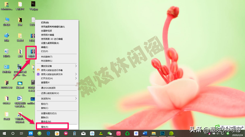The width and height of the screenshot is (245, 137).
Task: Select the 回收站 Recycle Bin desktop icon
Action: click(x=7, y=53)
